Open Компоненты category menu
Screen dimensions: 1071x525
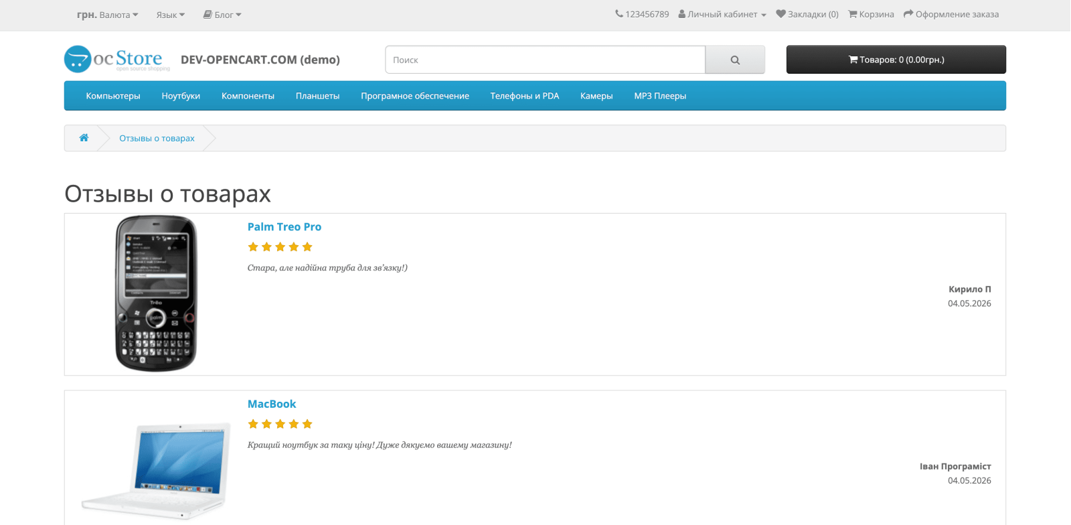click(x=248, y=96)
